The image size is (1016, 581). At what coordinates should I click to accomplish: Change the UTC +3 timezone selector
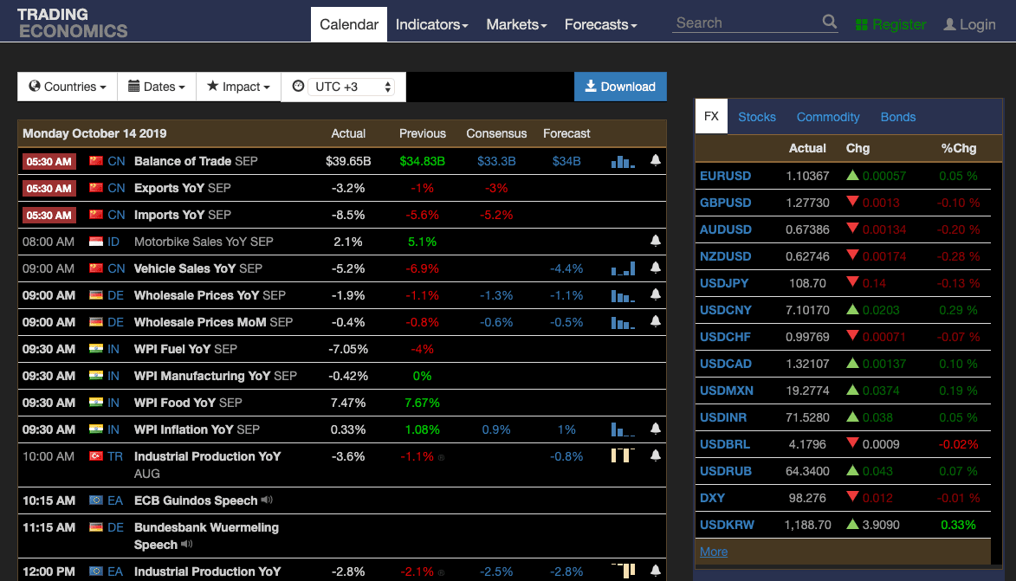coord(351,87)
